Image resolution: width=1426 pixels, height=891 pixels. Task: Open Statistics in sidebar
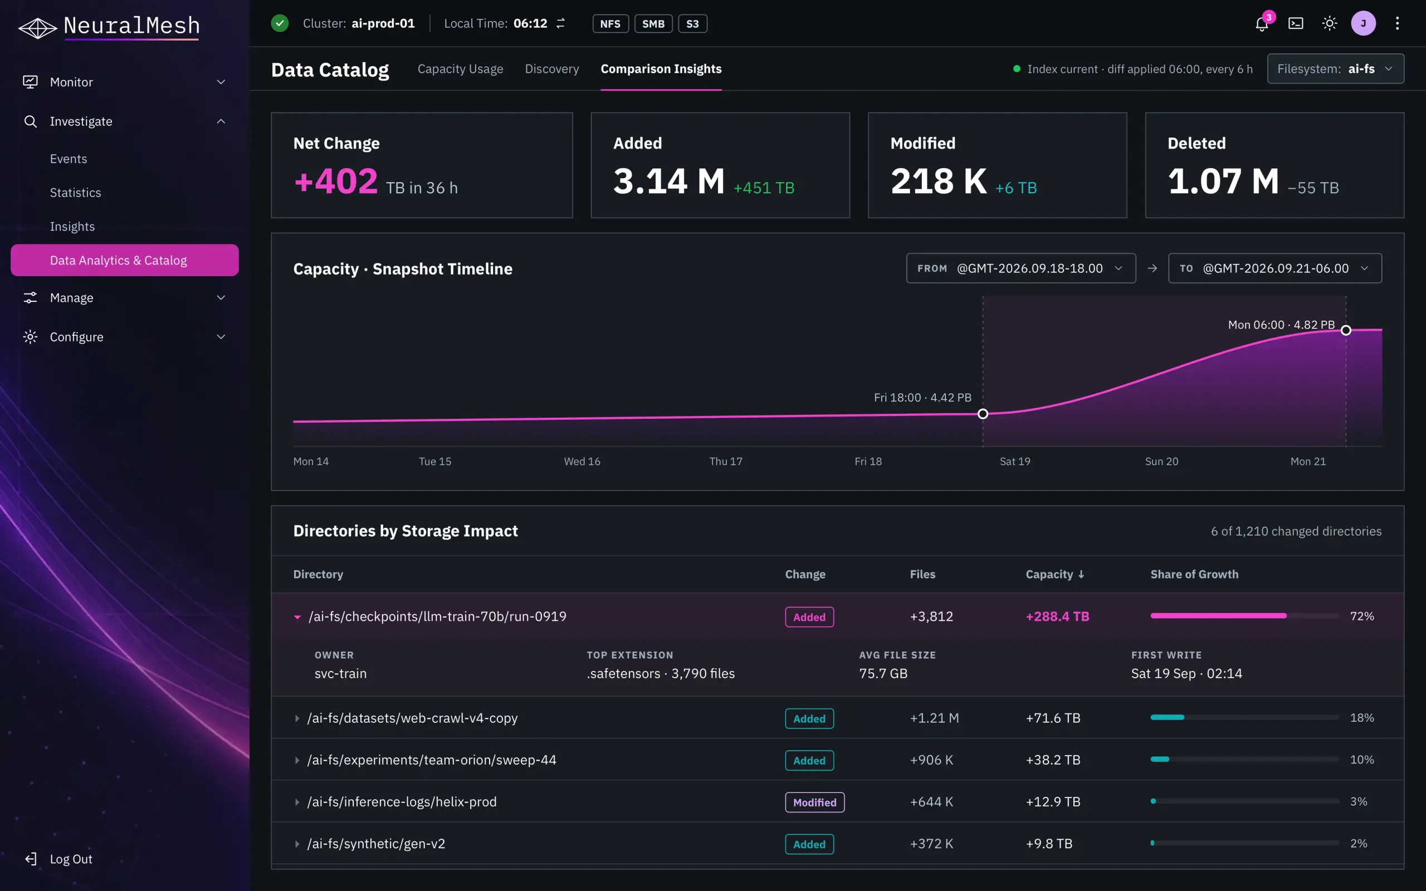[x=75, y=193]
